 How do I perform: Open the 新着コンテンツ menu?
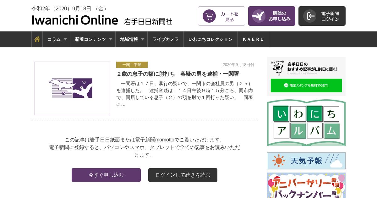(93, 39)
